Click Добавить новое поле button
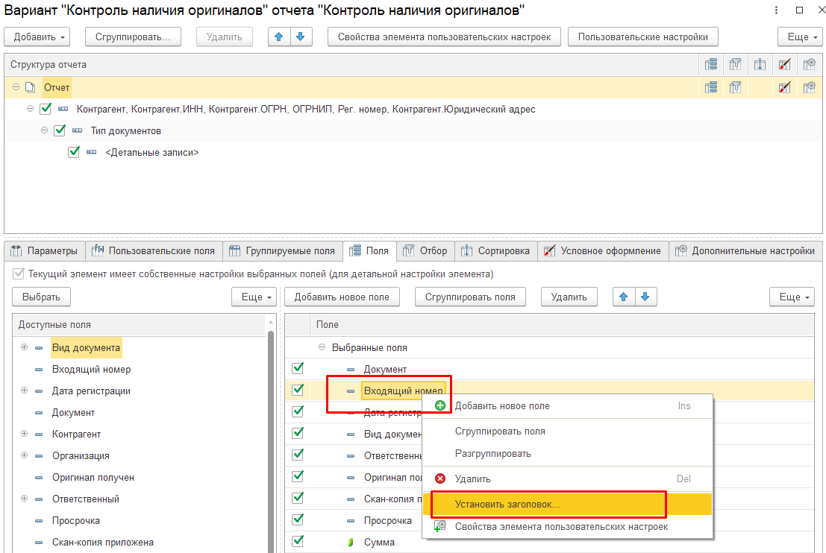 pos(342,297)
